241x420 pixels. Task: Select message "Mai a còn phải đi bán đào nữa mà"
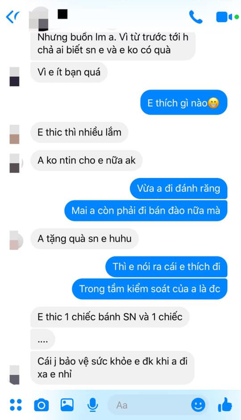point(146,210)
